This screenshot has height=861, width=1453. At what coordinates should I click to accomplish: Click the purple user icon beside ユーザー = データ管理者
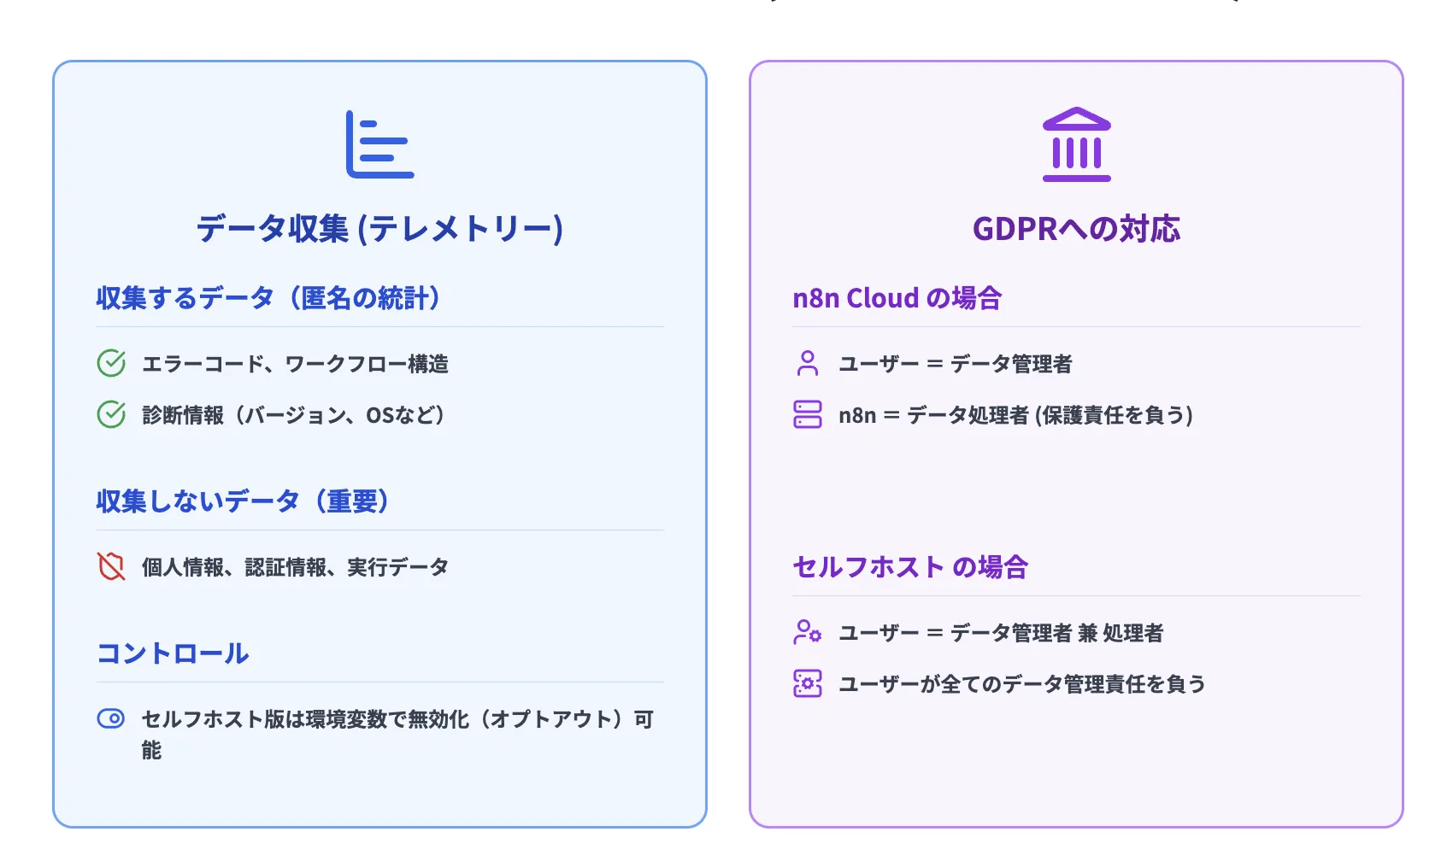point(807,362)
